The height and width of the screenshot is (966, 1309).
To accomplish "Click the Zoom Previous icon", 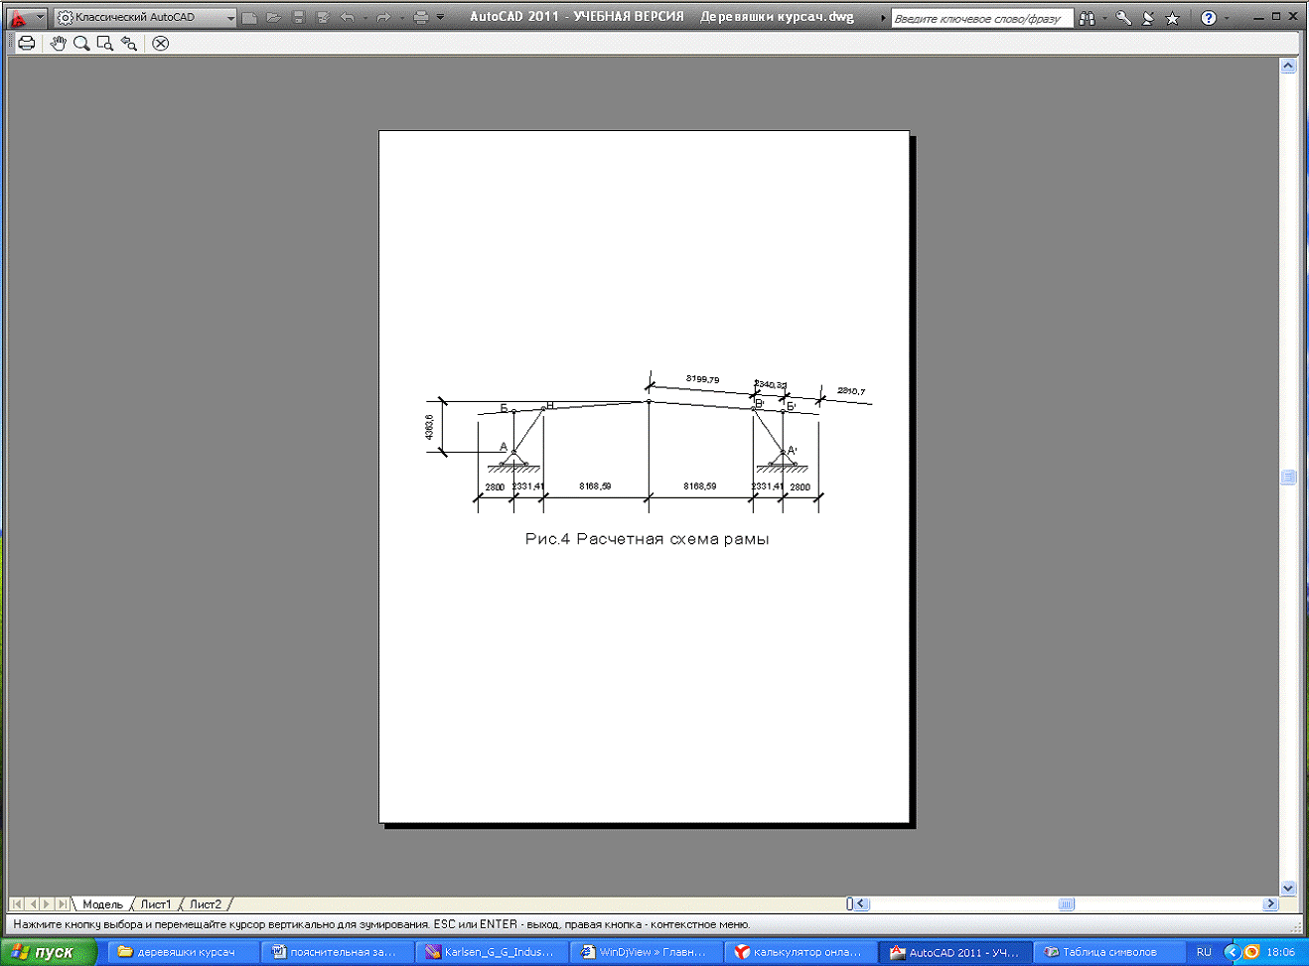I will coord(129,43).
